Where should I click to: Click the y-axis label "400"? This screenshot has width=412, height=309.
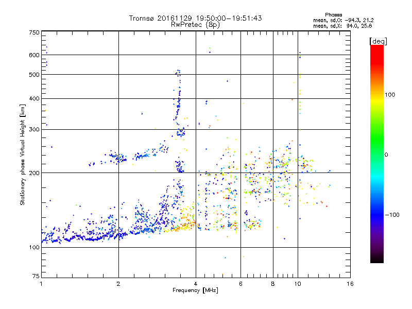click(x=34, y=99)
